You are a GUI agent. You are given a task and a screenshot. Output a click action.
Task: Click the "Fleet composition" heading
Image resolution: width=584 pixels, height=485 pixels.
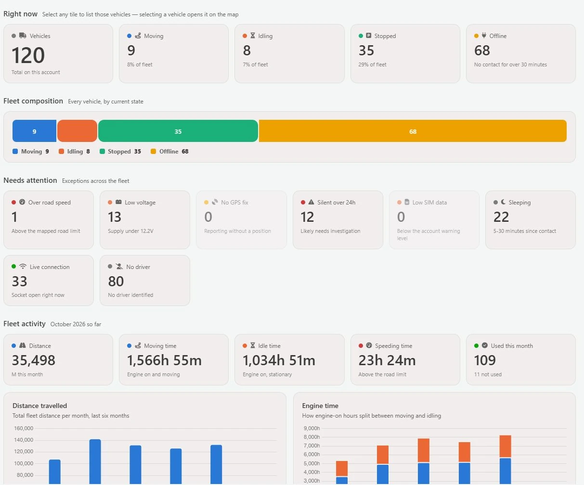click(33, 101)
